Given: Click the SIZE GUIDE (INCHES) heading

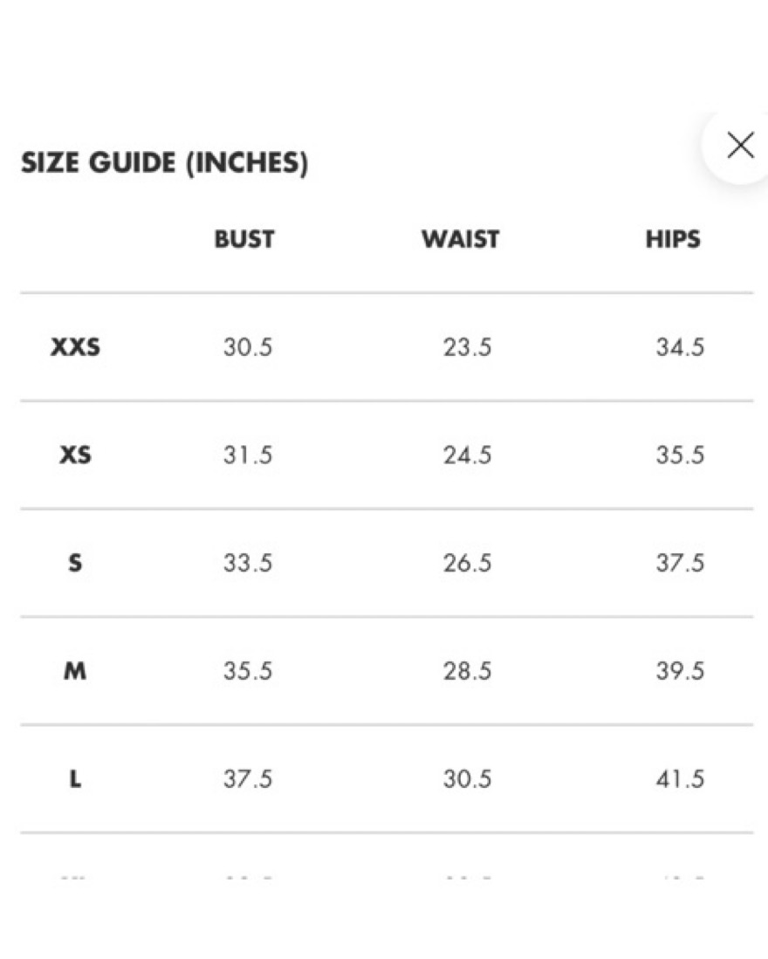Looking at the screenshot, I should click(x=164, y=162).
